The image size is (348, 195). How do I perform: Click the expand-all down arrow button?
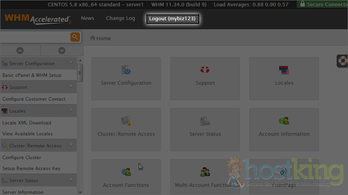[61, 51]
